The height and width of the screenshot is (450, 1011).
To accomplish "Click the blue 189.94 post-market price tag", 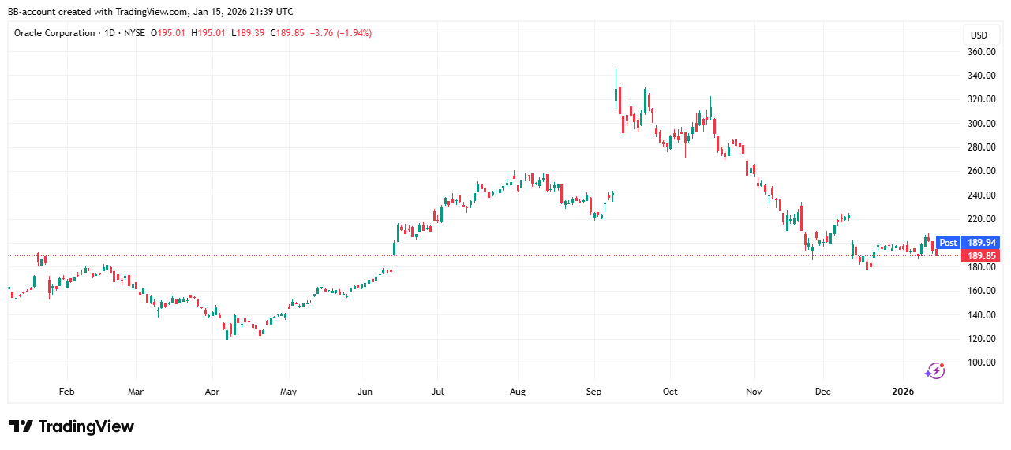I will [981, 243].
